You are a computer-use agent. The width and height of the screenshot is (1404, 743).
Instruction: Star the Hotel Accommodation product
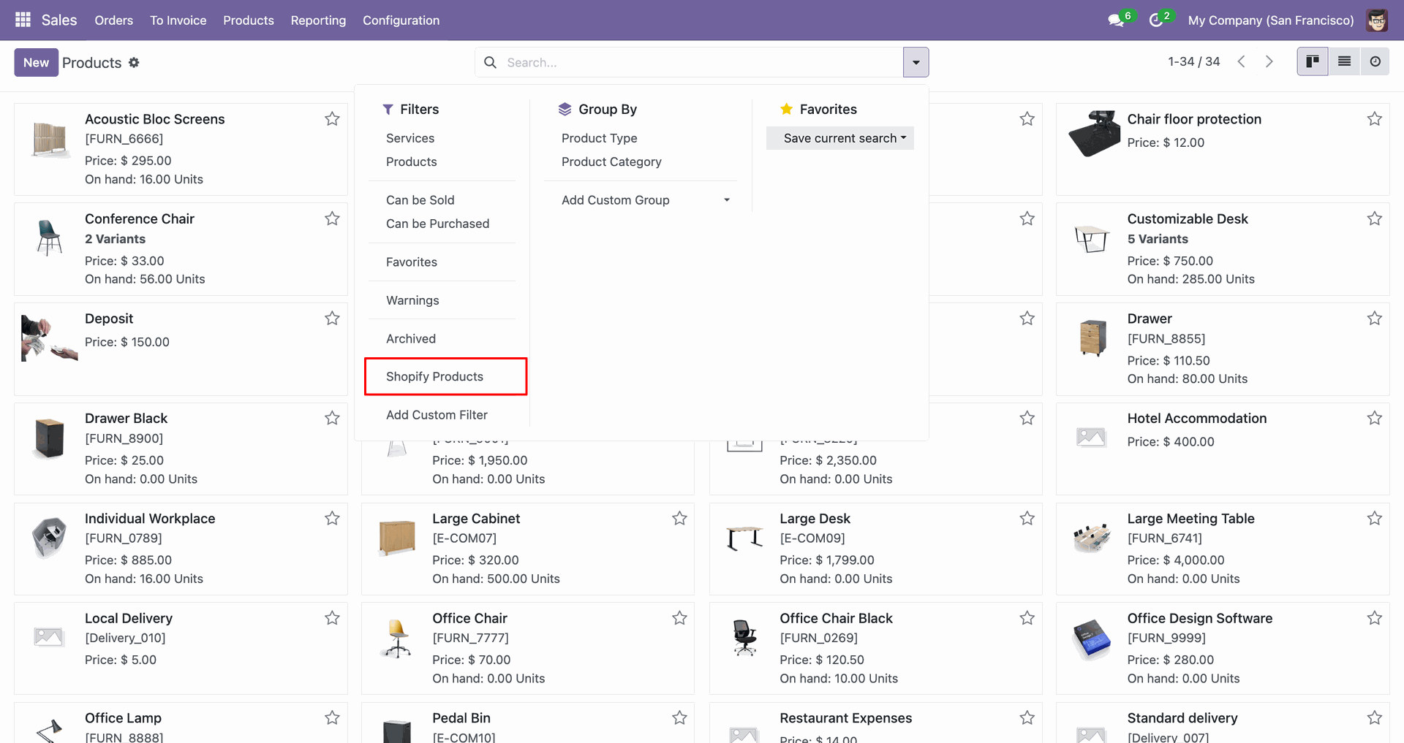point(1375,418)
